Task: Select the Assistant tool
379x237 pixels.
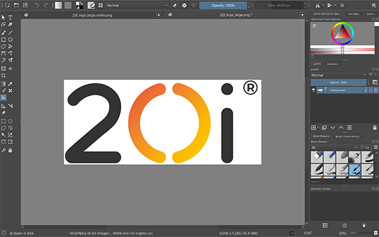Action: [x=3, y=106]
